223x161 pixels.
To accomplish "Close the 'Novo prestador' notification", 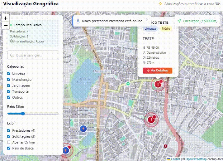I will coord(147,19).
